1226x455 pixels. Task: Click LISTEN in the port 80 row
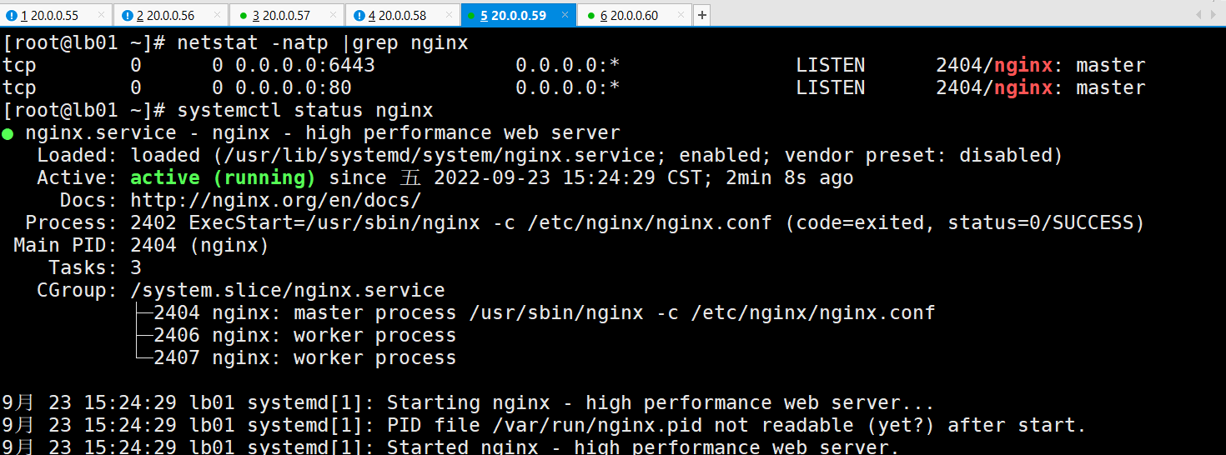coord(831,87)
